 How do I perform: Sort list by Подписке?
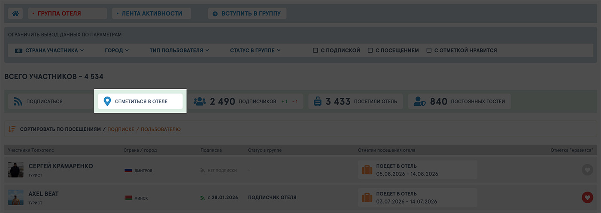[121, 129]
